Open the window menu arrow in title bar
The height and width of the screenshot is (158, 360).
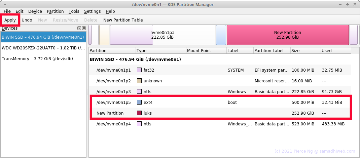[x=5, y=4]
